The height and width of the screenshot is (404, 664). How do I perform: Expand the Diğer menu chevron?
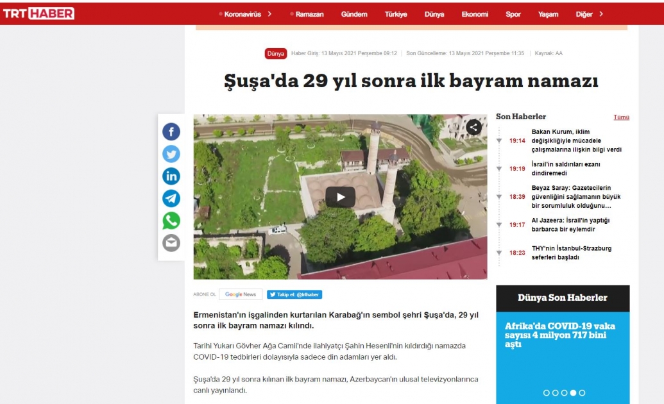[x=600, y=14]
